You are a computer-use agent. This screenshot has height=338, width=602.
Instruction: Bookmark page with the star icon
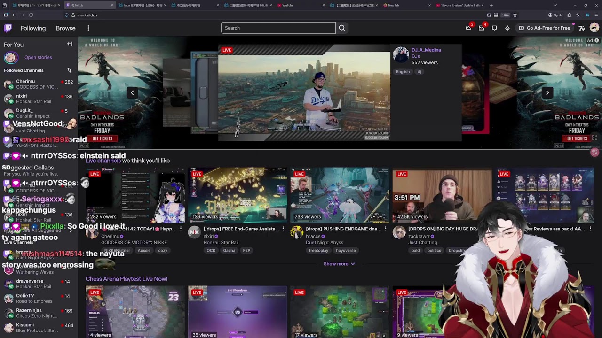(515, 15)
